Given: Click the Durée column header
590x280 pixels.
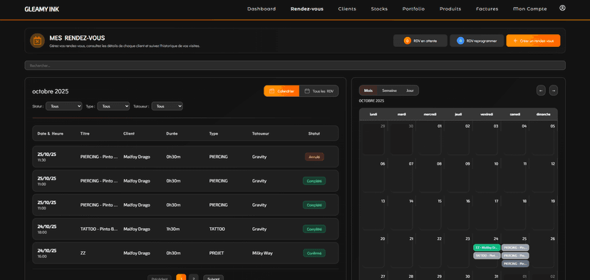Looking at the screenshot, I should point(172,134).
